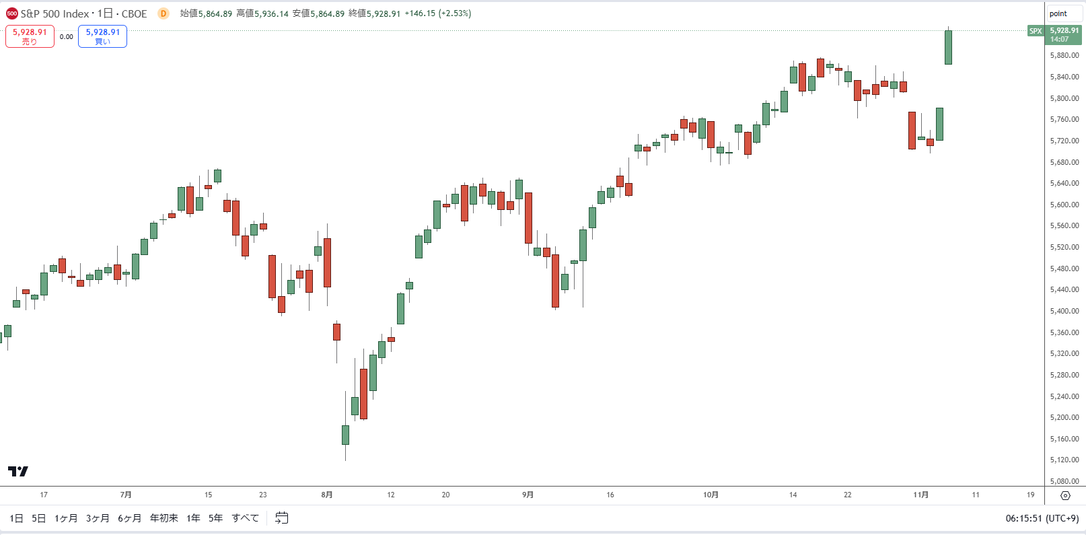Viewport: 1086px width, 535px height.
Task: Click the spread value 0.00
Action: 66,37
